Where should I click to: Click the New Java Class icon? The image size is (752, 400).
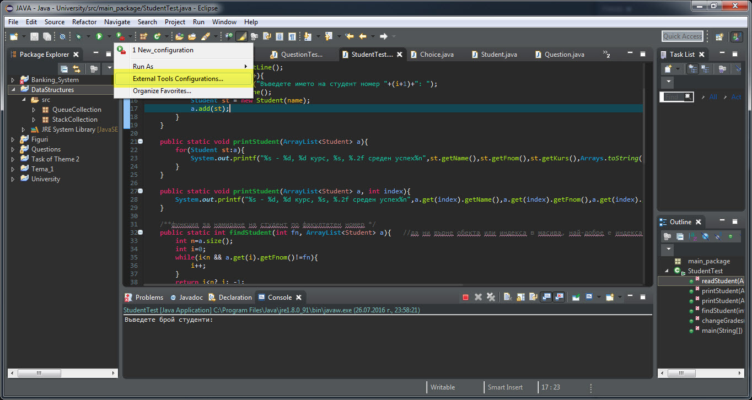[157, 36]
